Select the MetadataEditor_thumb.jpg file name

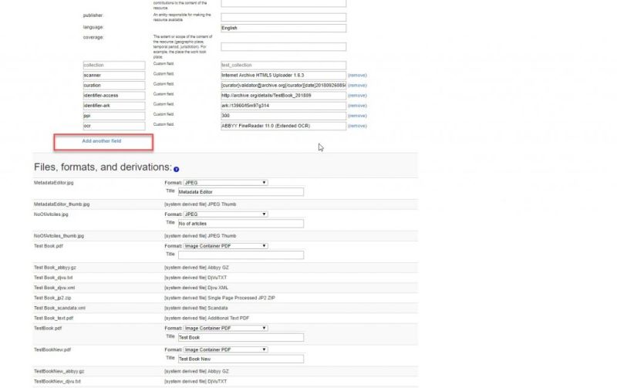pyautogui.click(x=62, y=204)
